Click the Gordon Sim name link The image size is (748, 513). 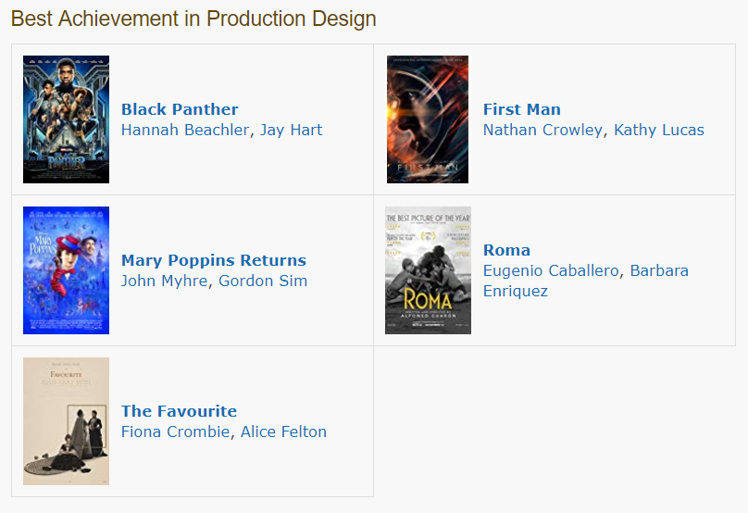pyautogui.click(x=263, y=281)
